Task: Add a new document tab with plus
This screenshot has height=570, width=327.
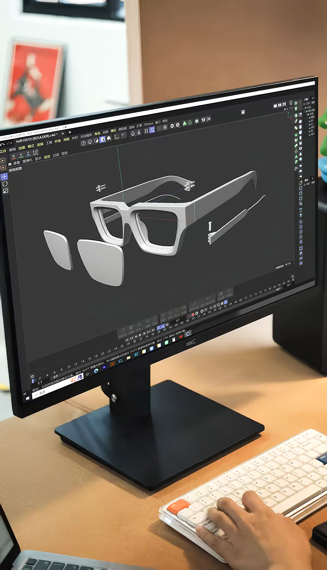Action: click(70, 132)
